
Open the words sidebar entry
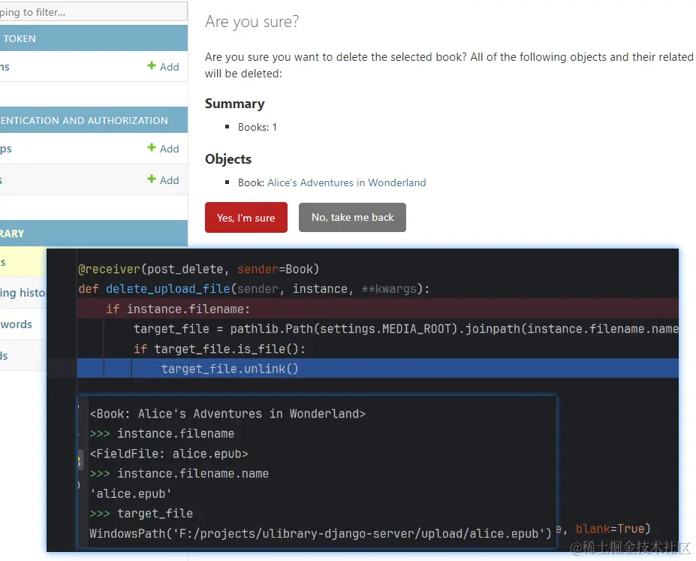[x=17, y=324]
